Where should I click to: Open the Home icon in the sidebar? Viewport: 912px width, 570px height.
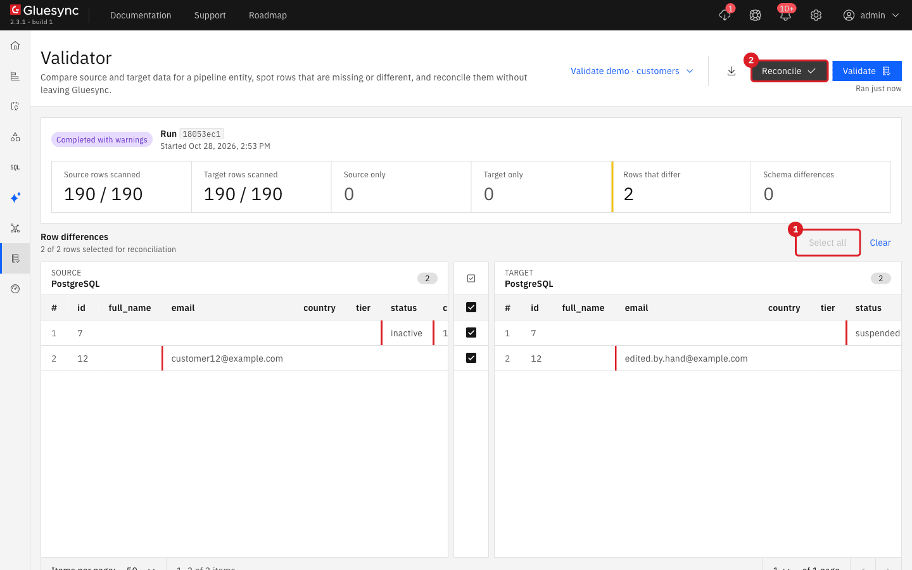tap(15, 46)
